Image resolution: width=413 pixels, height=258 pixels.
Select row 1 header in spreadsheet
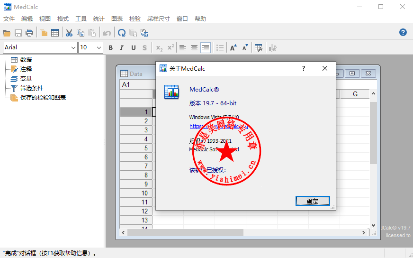pos(136,112)
